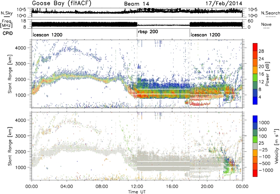280x194 pixels.
Task: Click the 'Slant Range [km]' label of velocity panel
Action: coord(10,146)
